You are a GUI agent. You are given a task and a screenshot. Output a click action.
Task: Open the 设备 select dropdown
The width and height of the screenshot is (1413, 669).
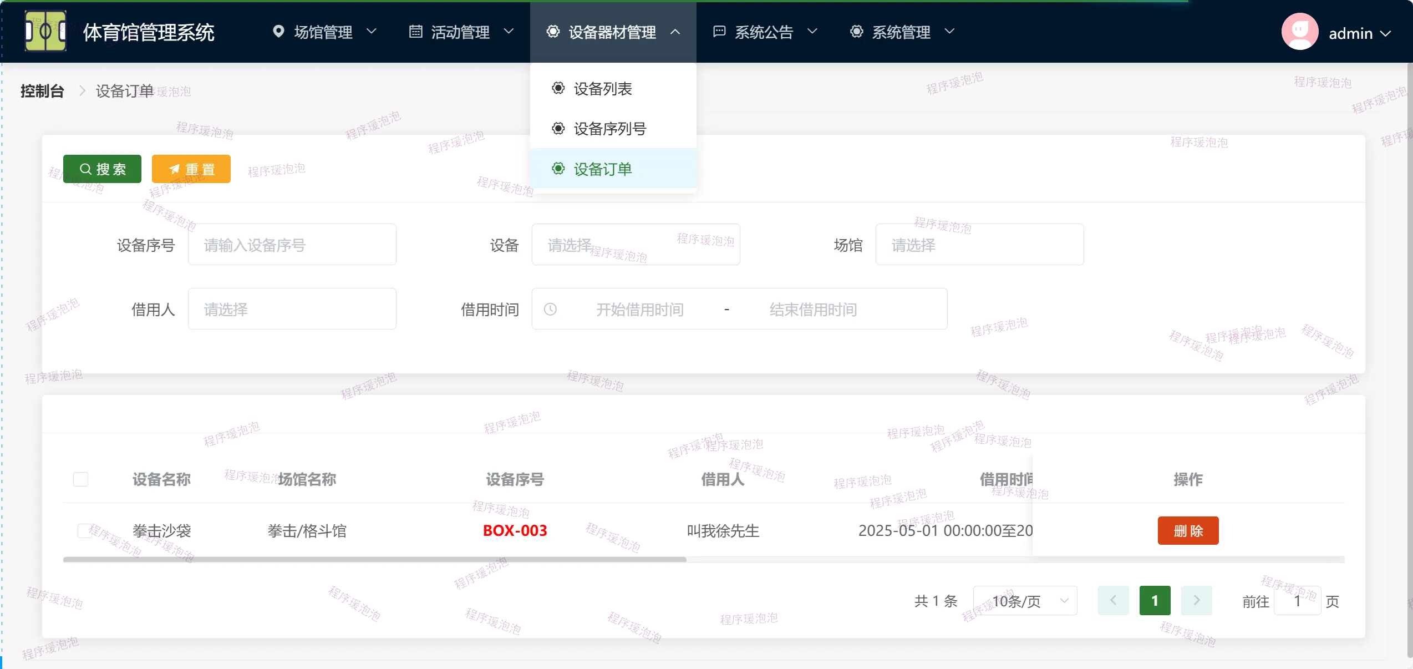635,245
